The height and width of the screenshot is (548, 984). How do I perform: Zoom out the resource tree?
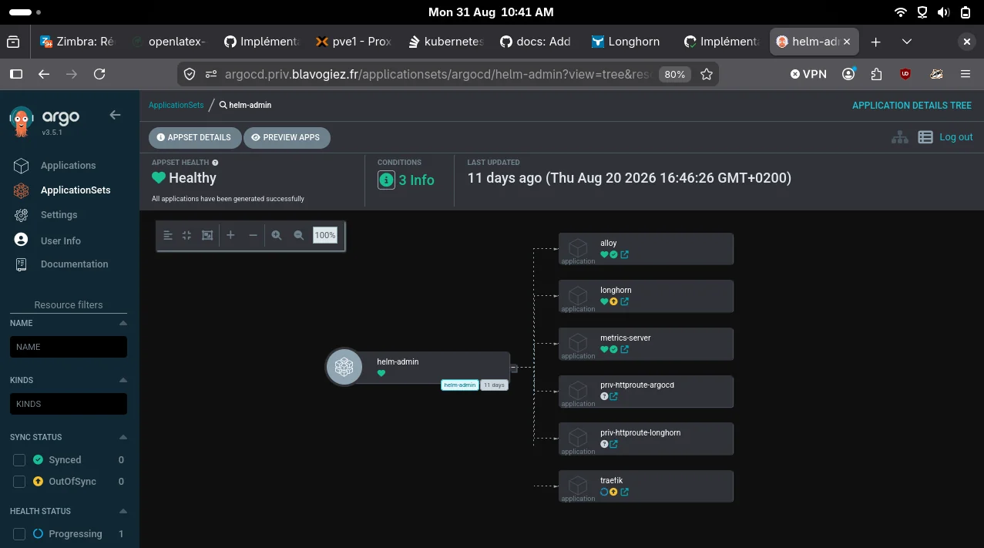(299, 235)
